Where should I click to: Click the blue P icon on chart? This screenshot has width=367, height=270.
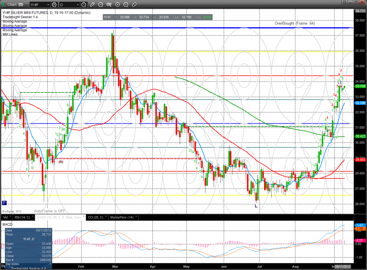[x=4, y=203]
